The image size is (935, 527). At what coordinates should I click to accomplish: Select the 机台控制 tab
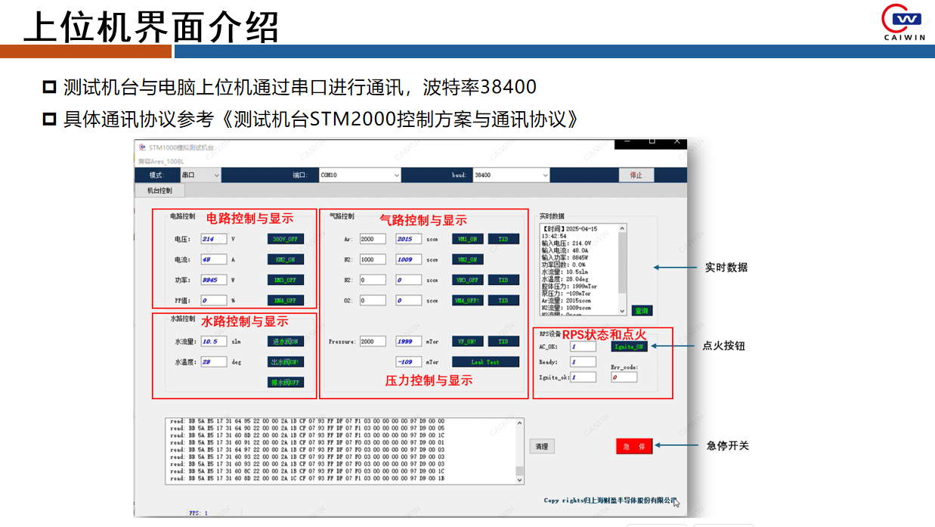(159, 191)
